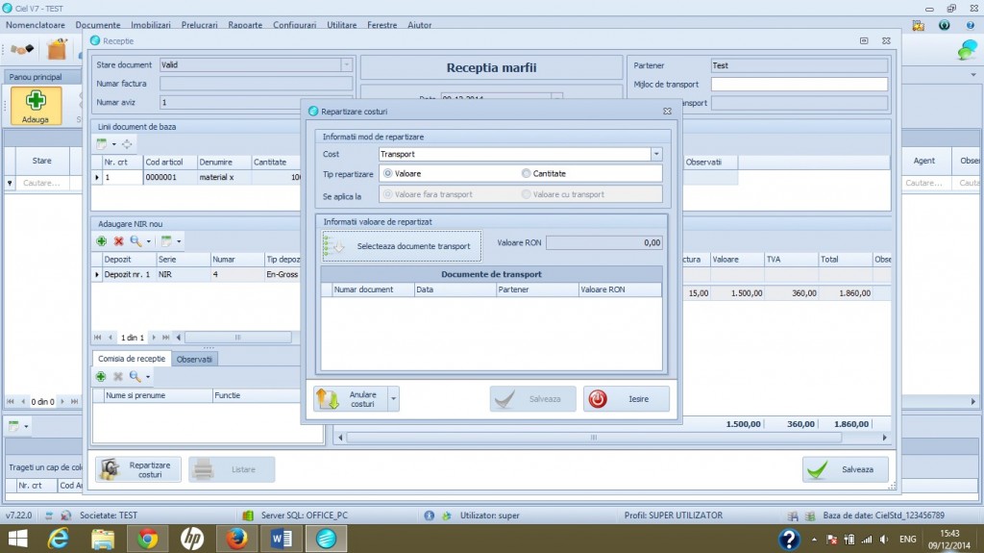Open dropdown next to Comisia search icon
984x553 pixels.
148,377
